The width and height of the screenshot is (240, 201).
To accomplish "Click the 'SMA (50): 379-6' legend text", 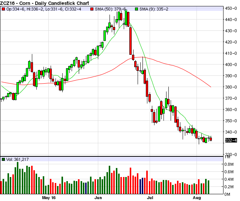I will [110, 9].
